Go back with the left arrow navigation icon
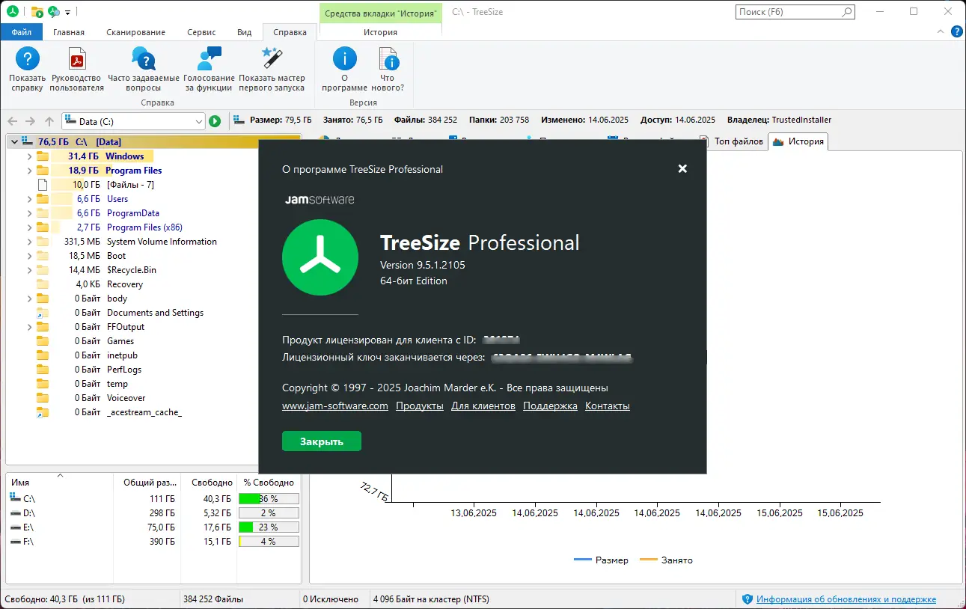Image resolution: width=966 pixels, height=609 pixels. [x=13, y=121]
